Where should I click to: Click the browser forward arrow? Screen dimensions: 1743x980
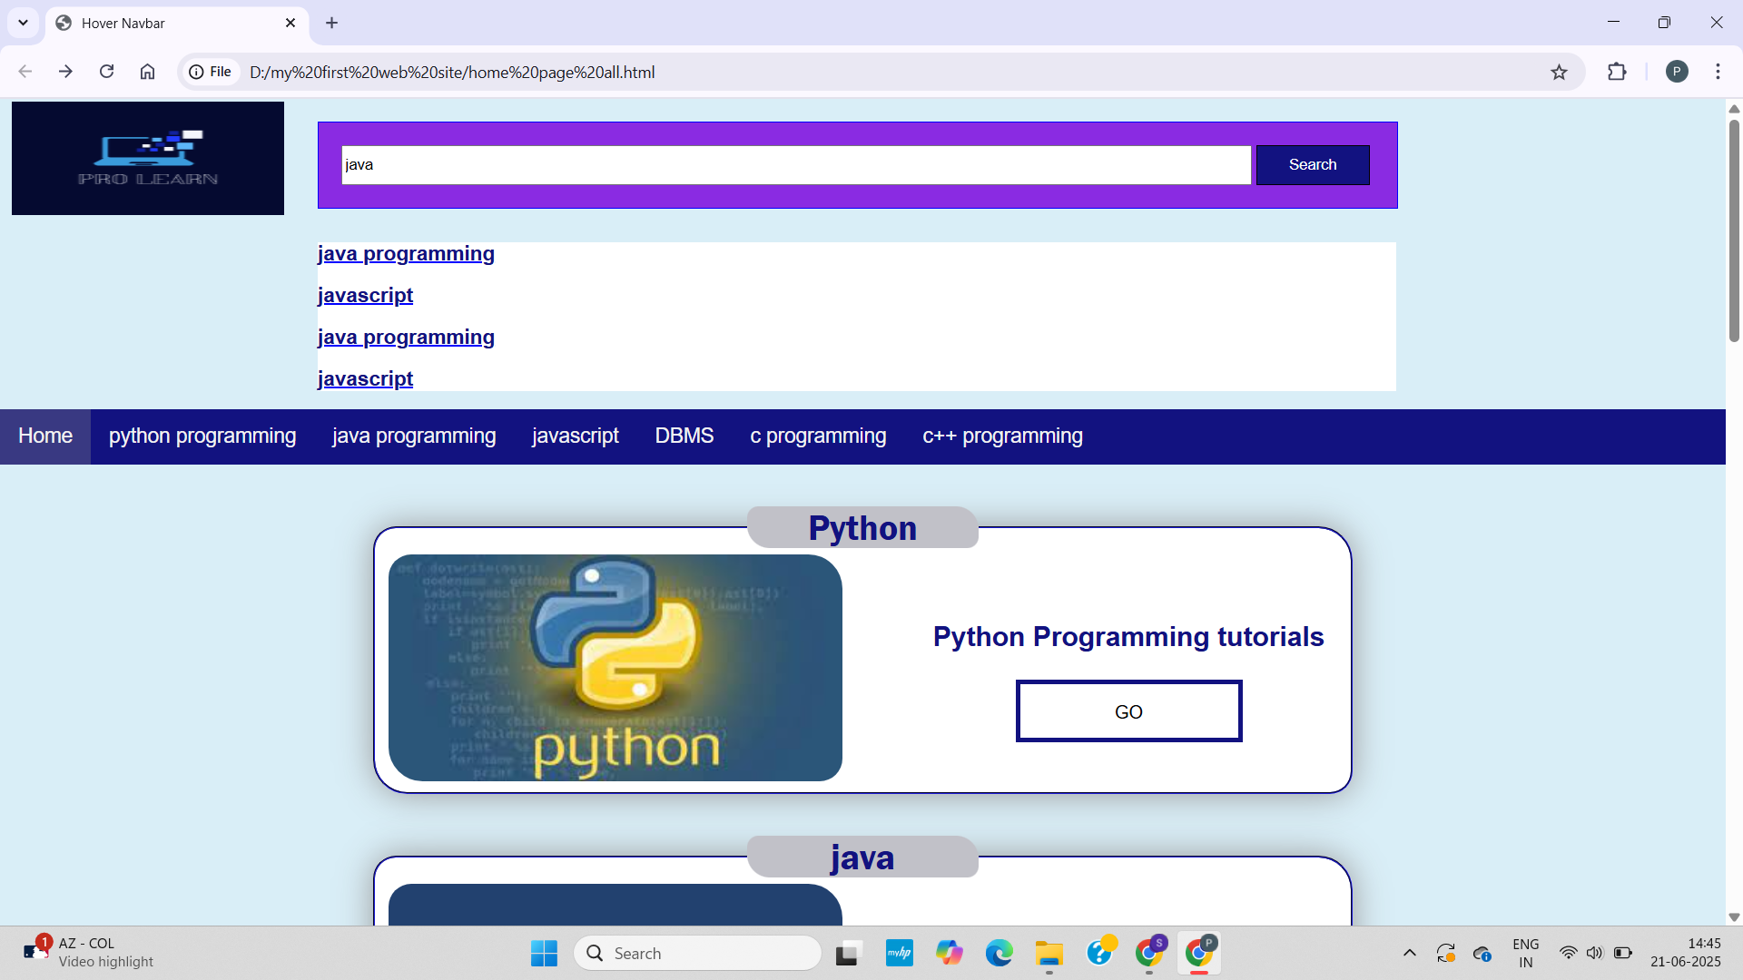click(65, 72)
